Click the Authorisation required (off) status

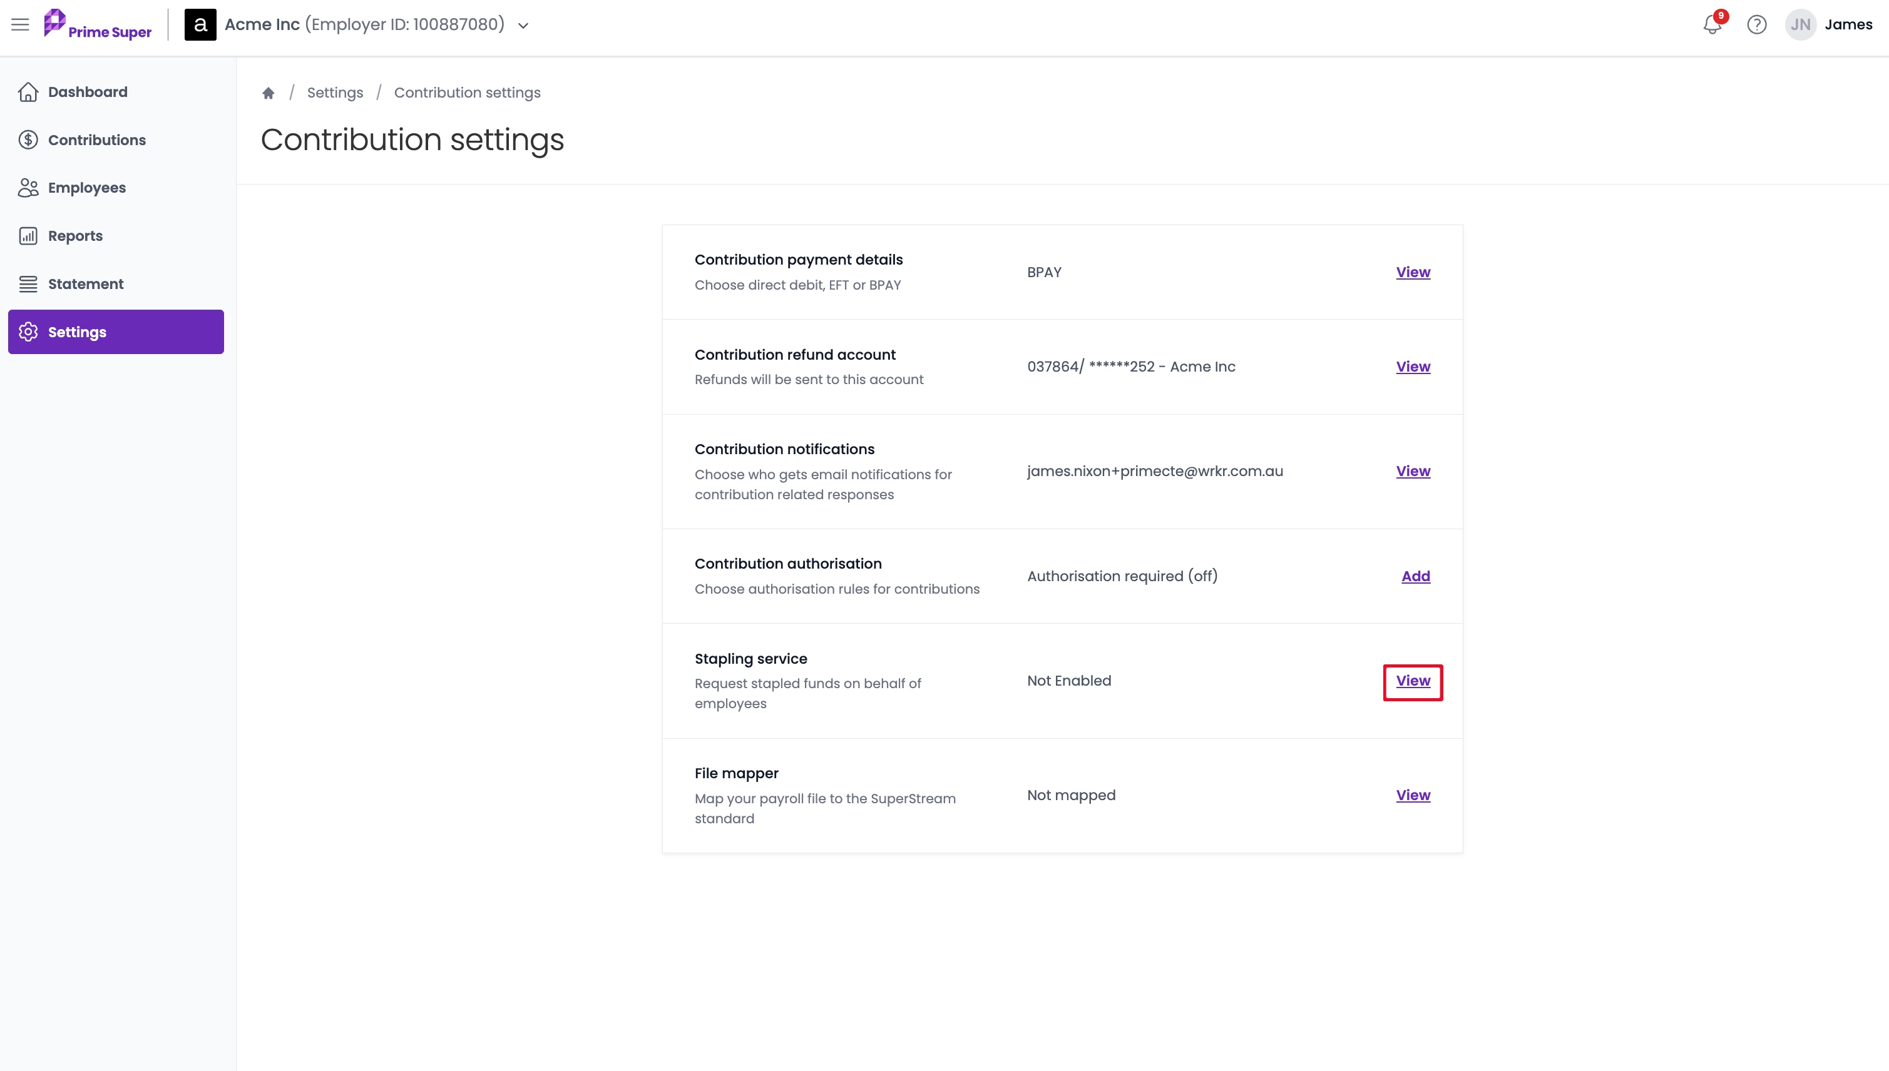click(x=1122, y=576)
